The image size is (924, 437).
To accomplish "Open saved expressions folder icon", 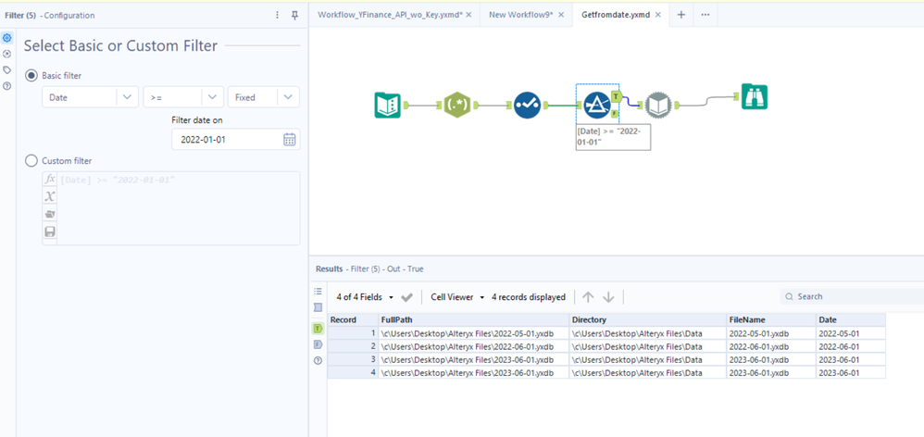I will tap(50, 214).
